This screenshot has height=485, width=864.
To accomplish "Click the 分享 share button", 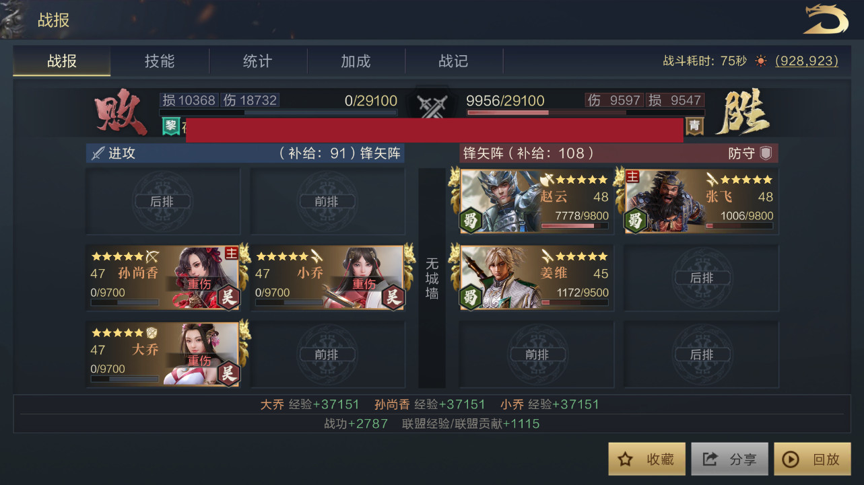I will tap(729, 459).
